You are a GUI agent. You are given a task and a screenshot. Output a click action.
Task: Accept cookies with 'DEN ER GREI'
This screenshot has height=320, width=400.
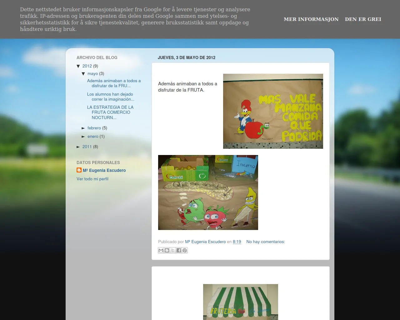(363, 19)
